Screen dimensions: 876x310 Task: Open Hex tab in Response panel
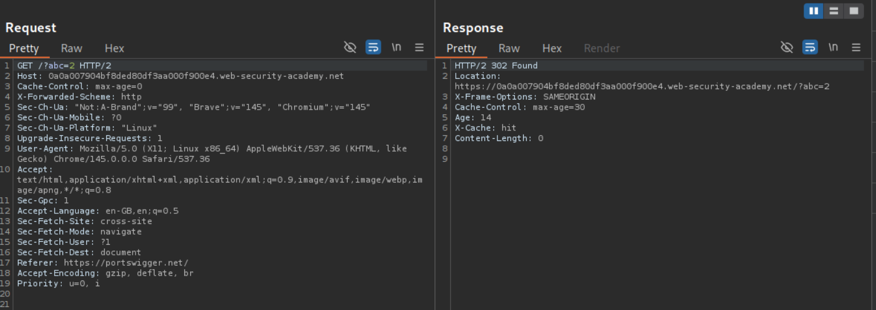tap(552, 49)
